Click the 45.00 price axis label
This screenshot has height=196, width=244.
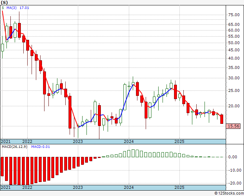[x=234, y=50]
